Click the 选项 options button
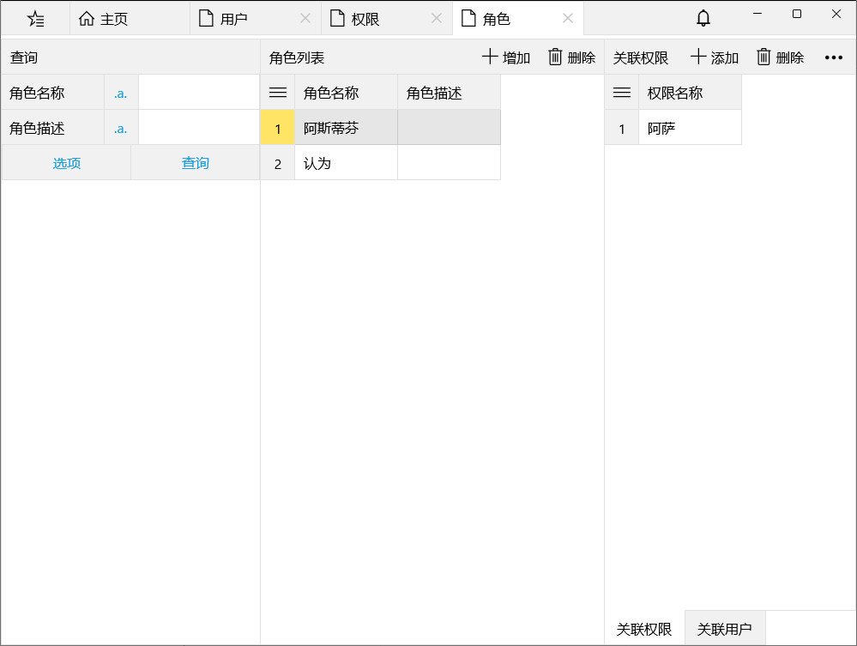The image size is (857, 646). point(67,163)
